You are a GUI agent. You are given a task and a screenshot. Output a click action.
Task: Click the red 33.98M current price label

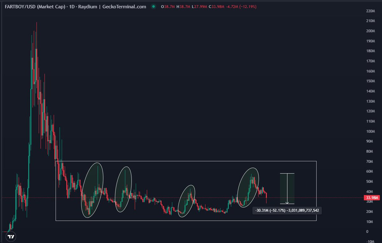(x=371, y=198)
